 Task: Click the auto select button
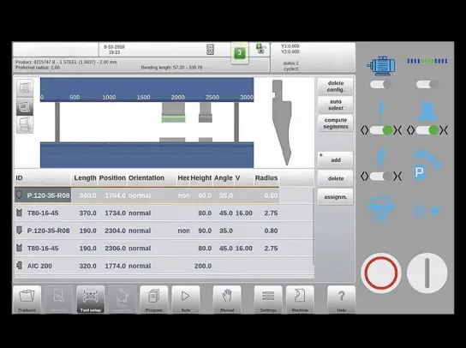point(336,105)
